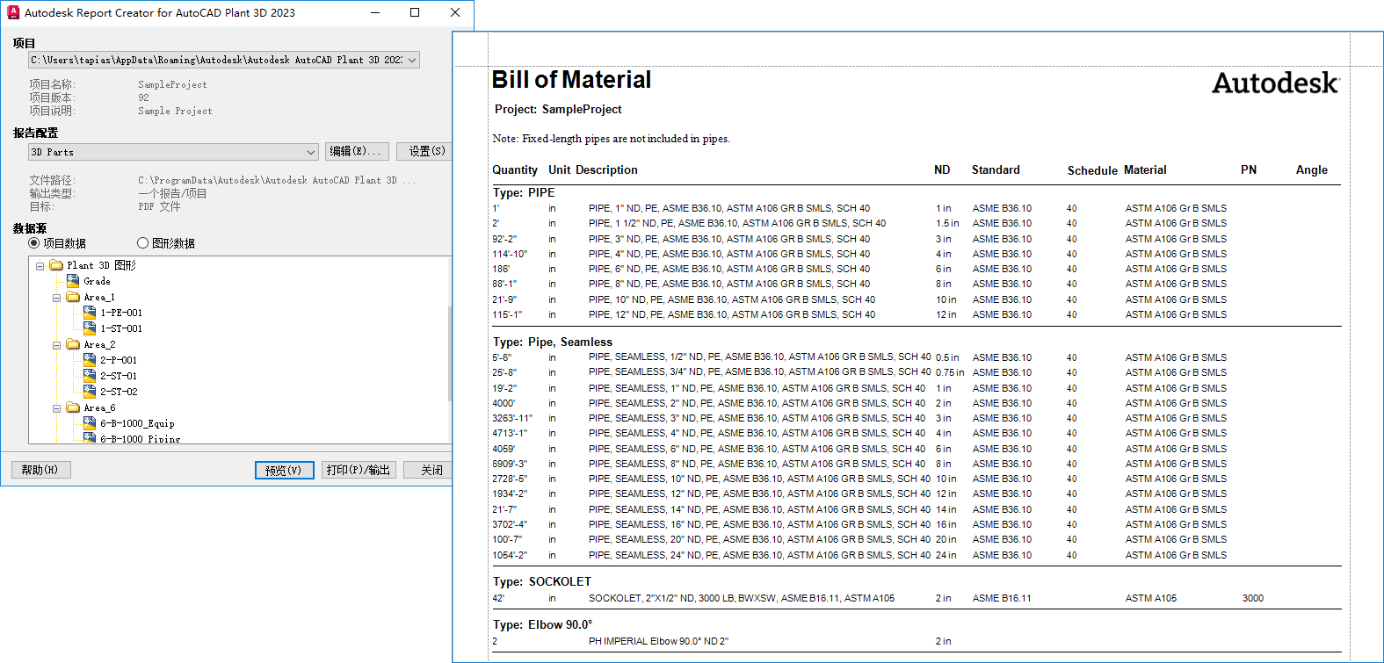This screenshot has width=1384, height=663.
Task: Click the PDF 文件 target value
Action: click(159, 206)
